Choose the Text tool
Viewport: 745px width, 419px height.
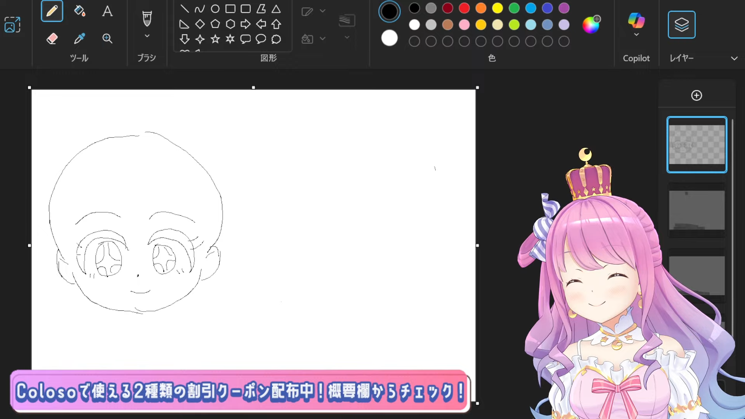coord(107,11)
